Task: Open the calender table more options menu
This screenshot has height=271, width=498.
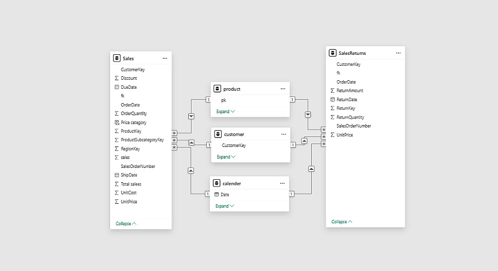Action: pos(282,183)
